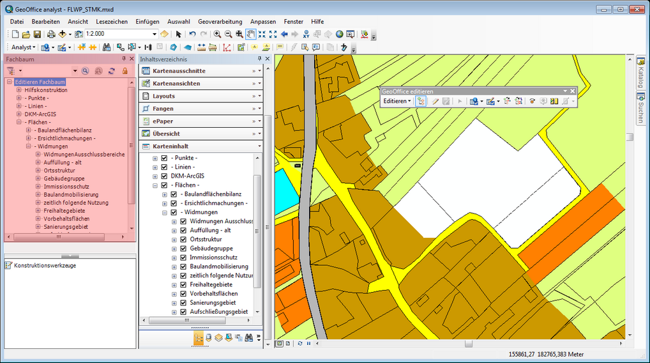Click the full extent globe icon
This screenshot has width=650, height=363.
point(340,34)
